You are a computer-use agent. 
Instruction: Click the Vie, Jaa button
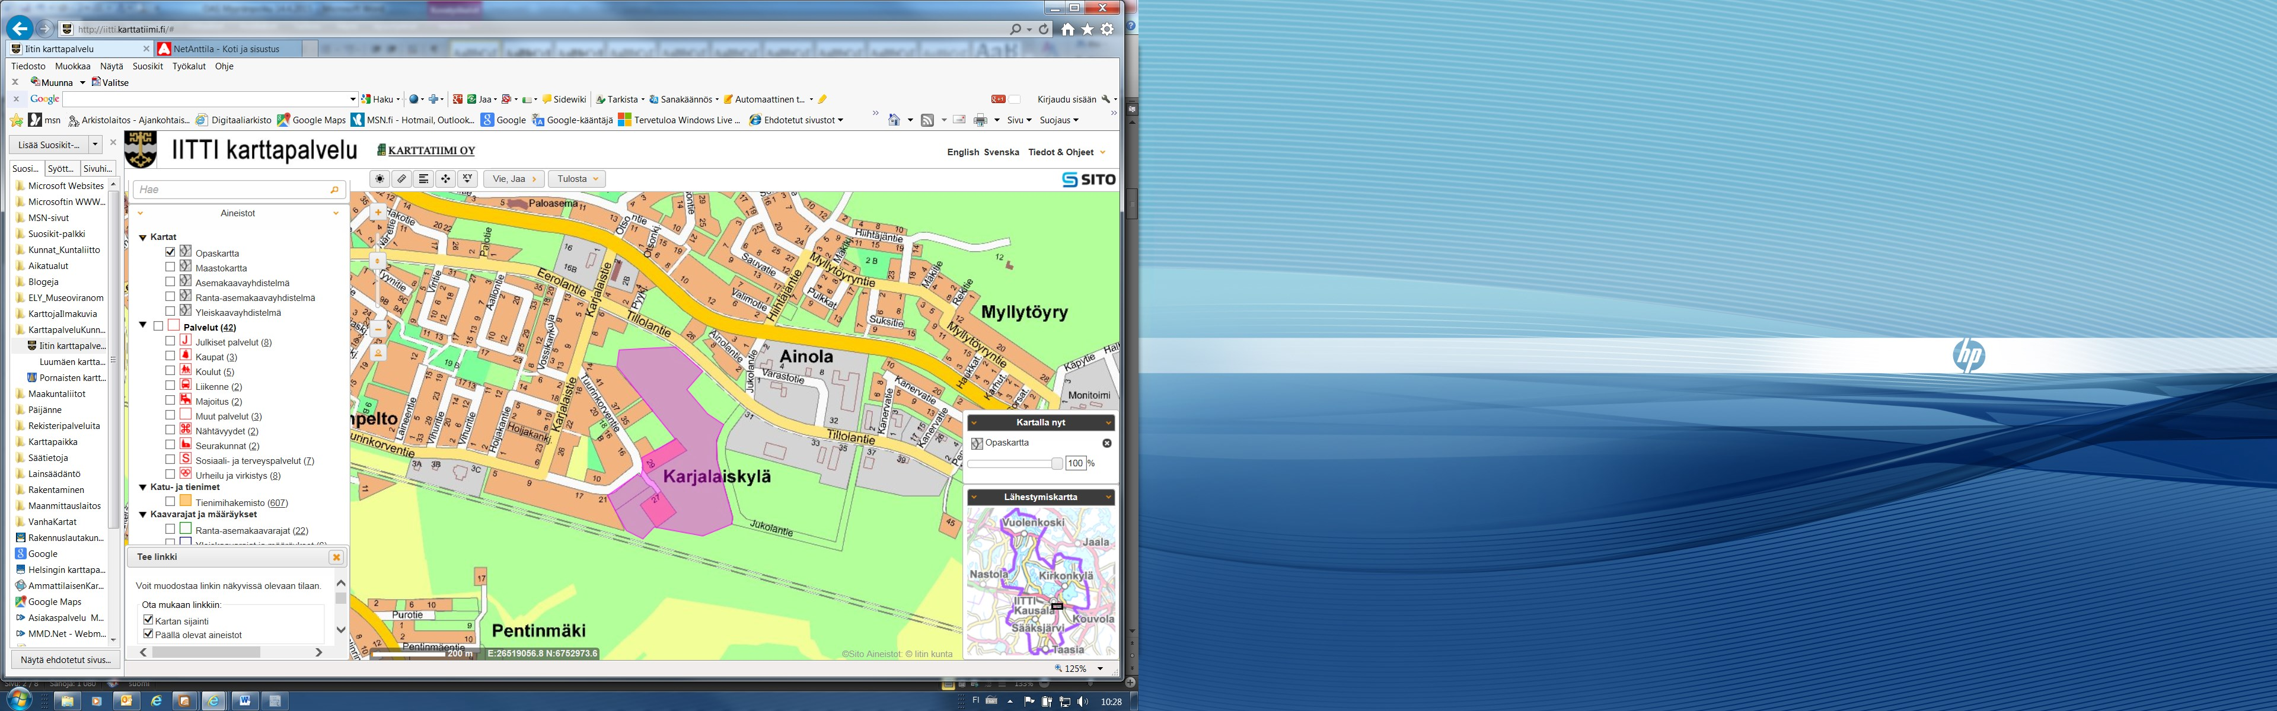(514, 180)
